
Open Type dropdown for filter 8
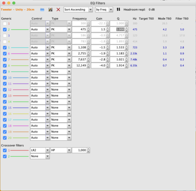point(61,65)
